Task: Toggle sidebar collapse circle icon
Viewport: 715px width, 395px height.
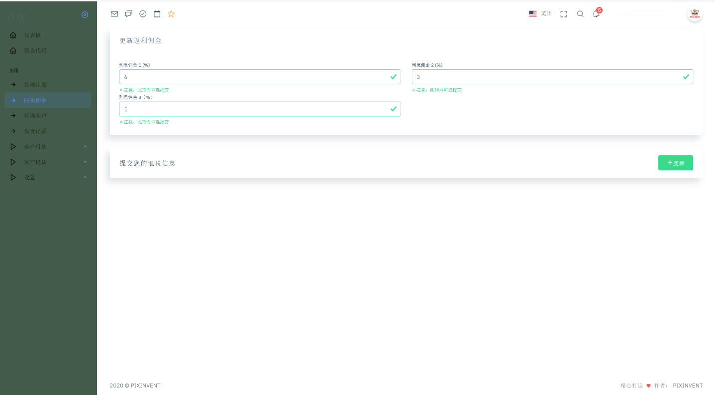Action: pyautogui.click(x=85, y=14)
